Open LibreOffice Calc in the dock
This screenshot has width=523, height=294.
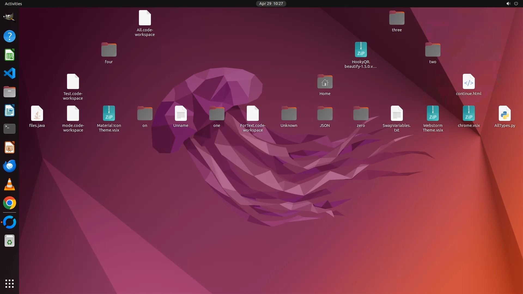tap(10, 55)
